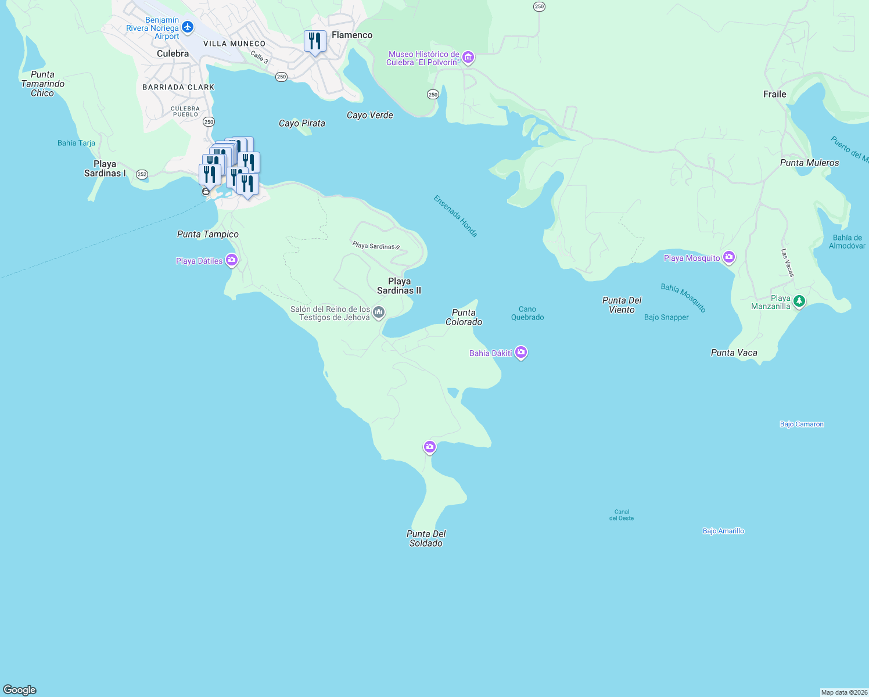Click the Punta Tamarindo Chico label

(x=43, y=84)
